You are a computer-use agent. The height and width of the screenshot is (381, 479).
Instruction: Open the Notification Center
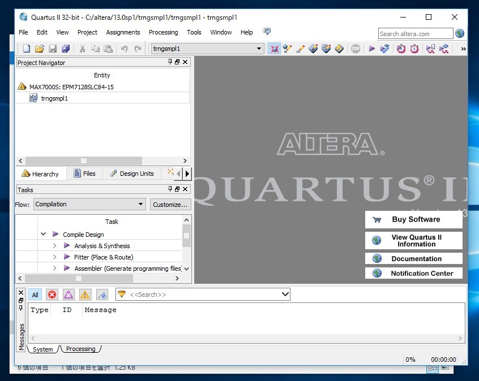coord(414,273)
